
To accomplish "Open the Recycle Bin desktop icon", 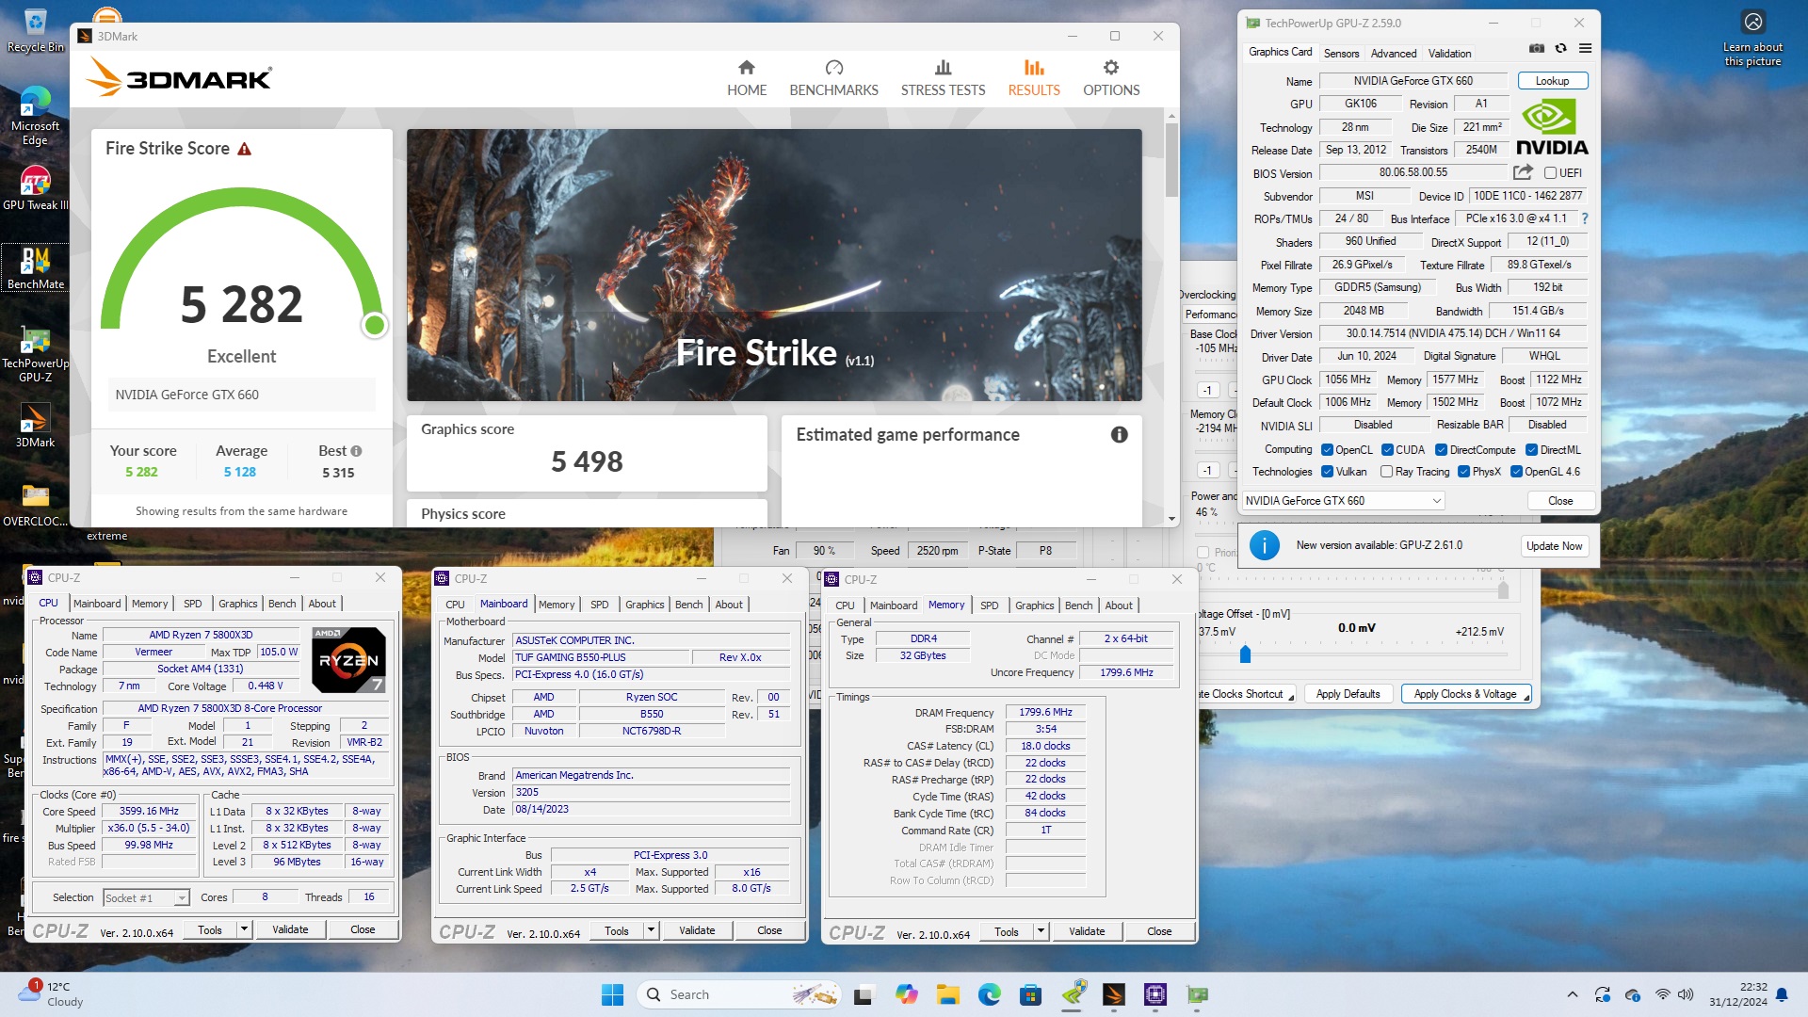I will pos(35,31).
